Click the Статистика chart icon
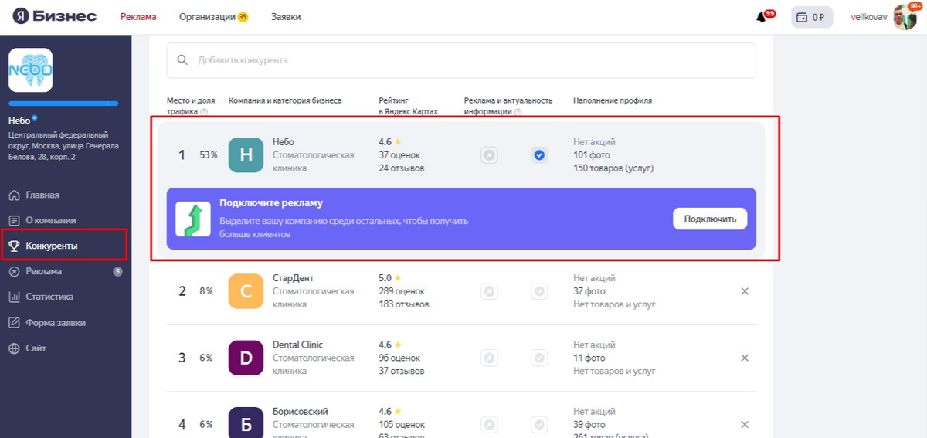 (x=14, y=297)
